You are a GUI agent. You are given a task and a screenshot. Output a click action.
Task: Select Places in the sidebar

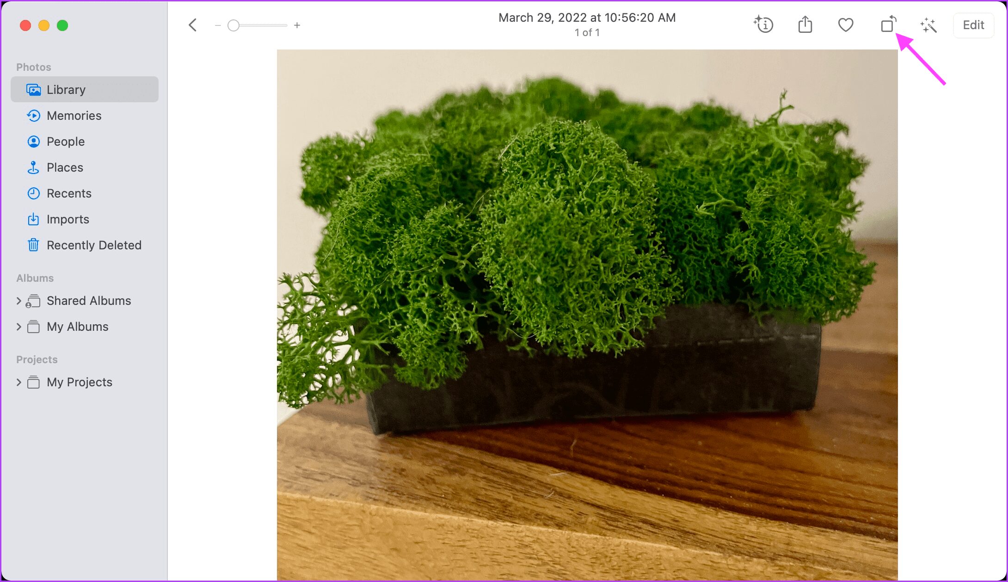(64, 167)
